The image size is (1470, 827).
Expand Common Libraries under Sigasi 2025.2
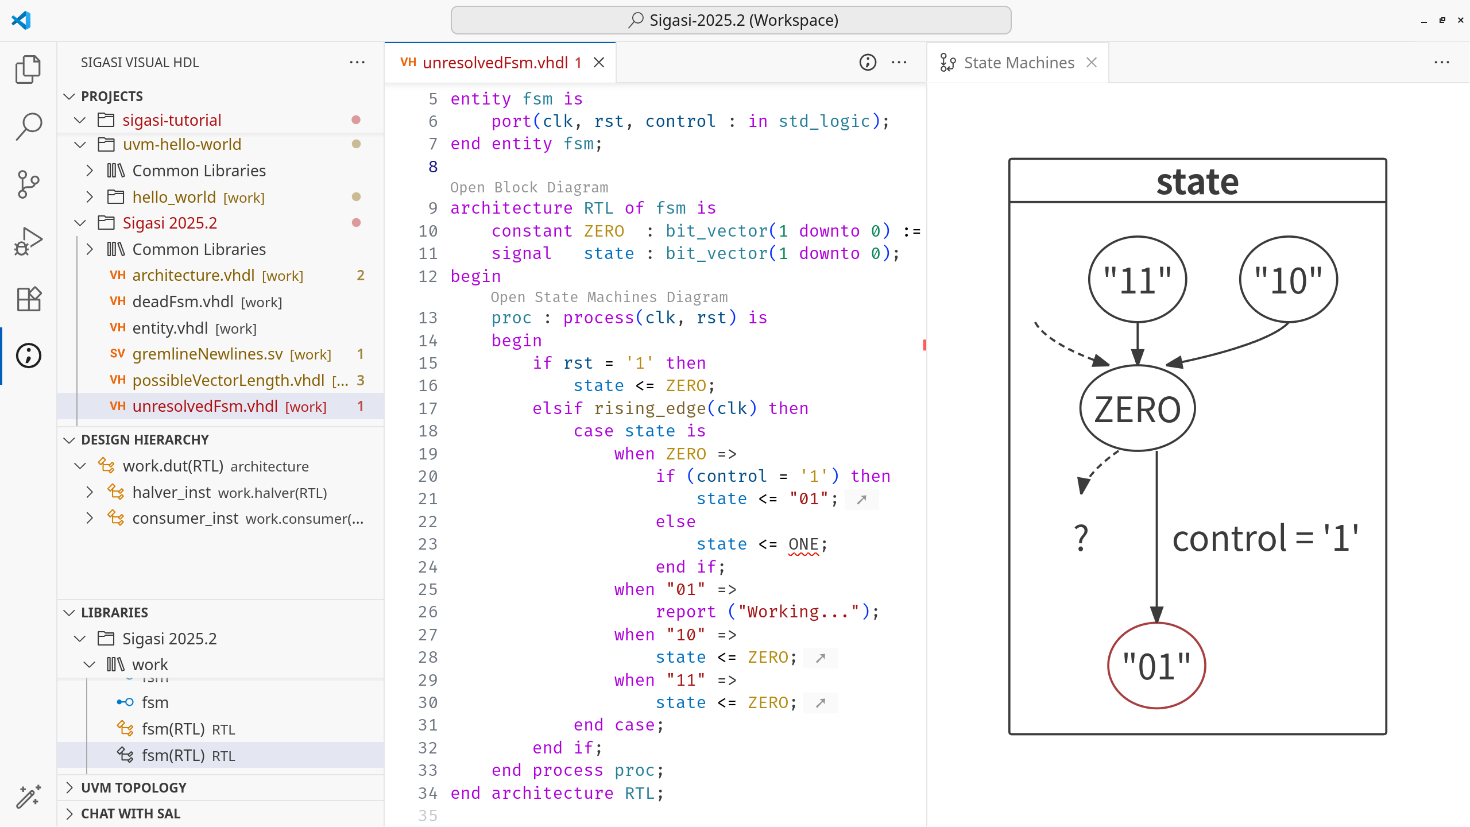tap(90, 249)
